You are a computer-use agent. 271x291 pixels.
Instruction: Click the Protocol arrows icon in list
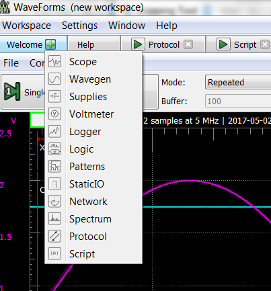coord(54,237)
